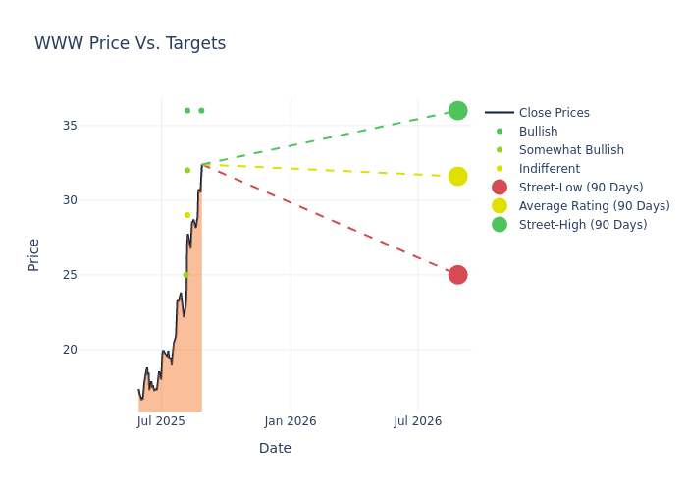Click the Jan 2026 x-axis tick label
687x491 pixels.
click(290, 422)
